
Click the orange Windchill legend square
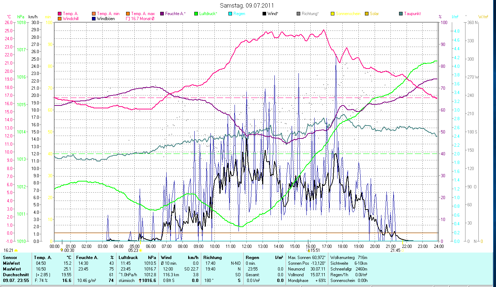(x=60, y=19)
